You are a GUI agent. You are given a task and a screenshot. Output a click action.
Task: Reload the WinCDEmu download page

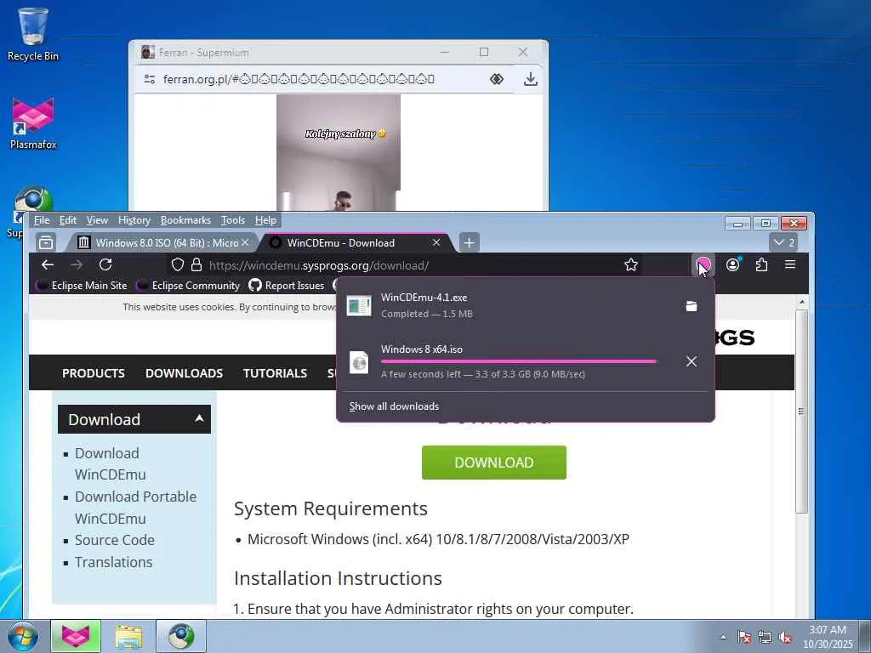pyautogui.click(x=105, y=265)
